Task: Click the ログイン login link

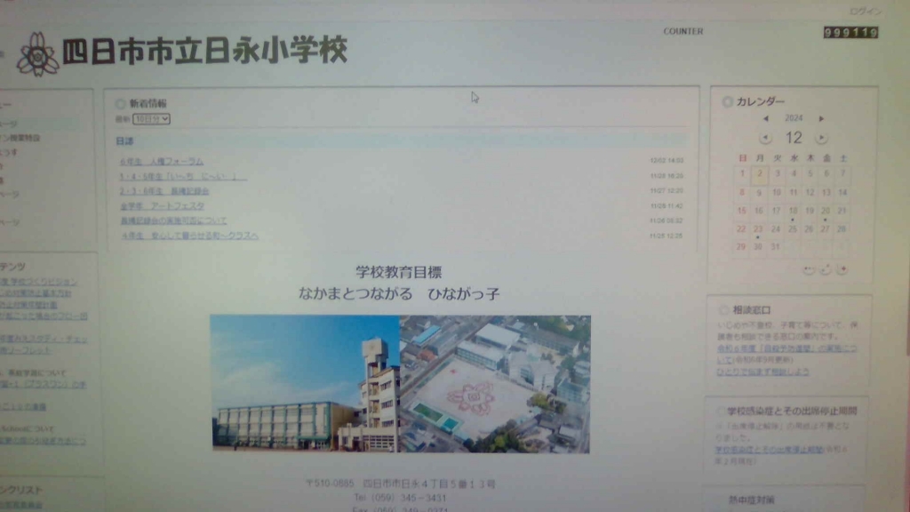Action: (866, 11)
